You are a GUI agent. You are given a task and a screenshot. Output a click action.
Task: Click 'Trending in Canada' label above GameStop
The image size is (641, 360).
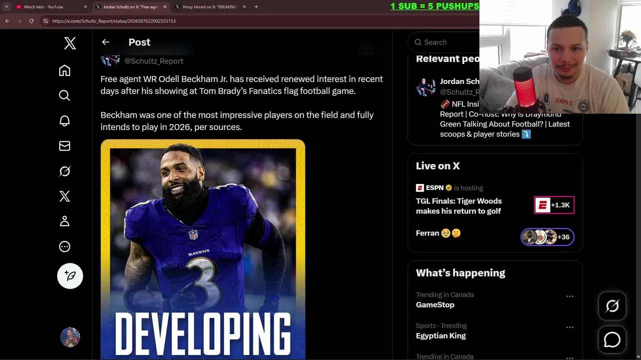[x=445, y=294]
